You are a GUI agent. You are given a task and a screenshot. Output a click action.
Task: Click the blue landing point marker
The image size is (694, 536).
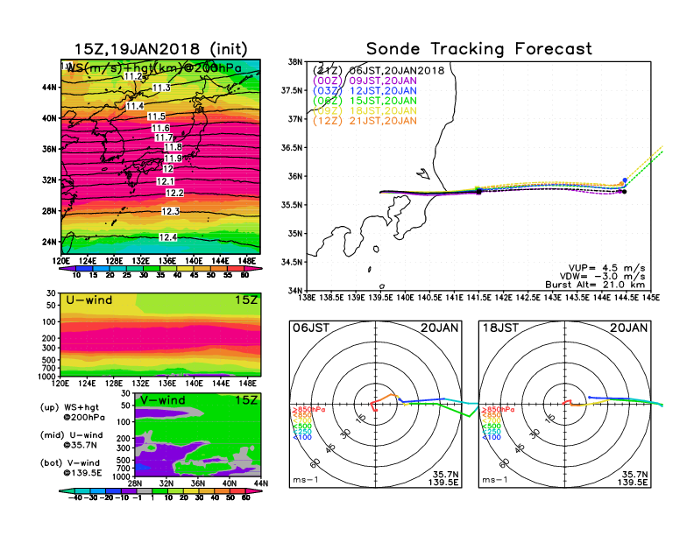pyautogui.click(x=624, y=180)
